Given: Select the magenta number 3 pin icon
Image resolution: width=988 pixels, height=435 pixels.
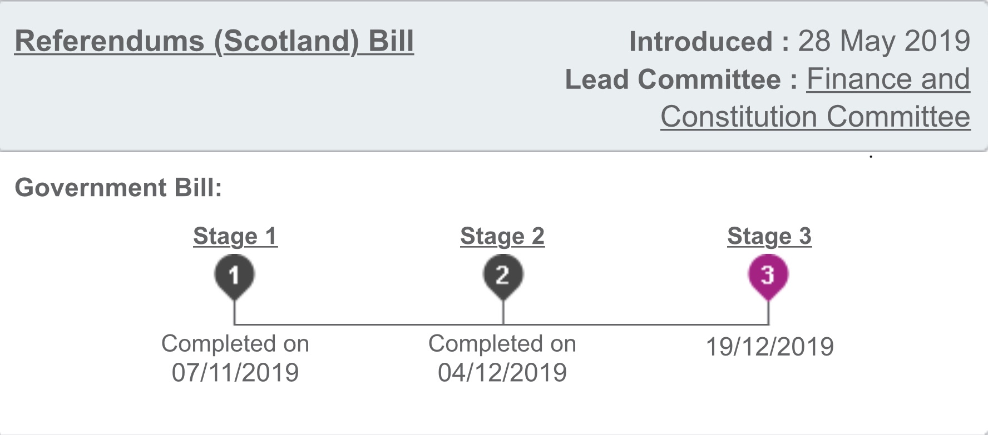Looking at the screenshot, I should [x=768, y=276].
